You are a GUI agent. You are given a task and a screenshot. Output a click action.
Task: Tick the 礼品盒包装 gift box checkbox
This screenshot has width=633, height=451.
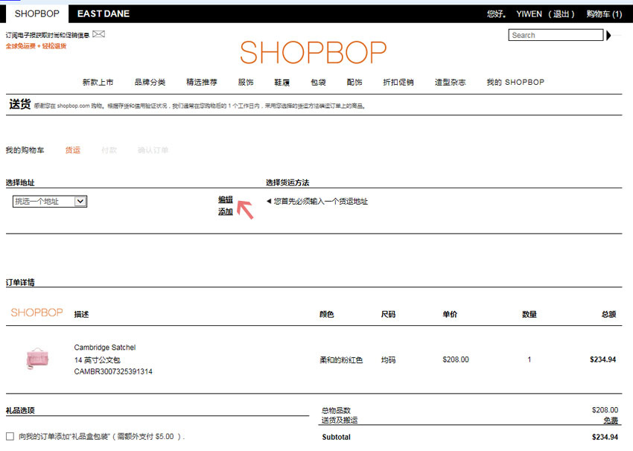pos(10,436)
